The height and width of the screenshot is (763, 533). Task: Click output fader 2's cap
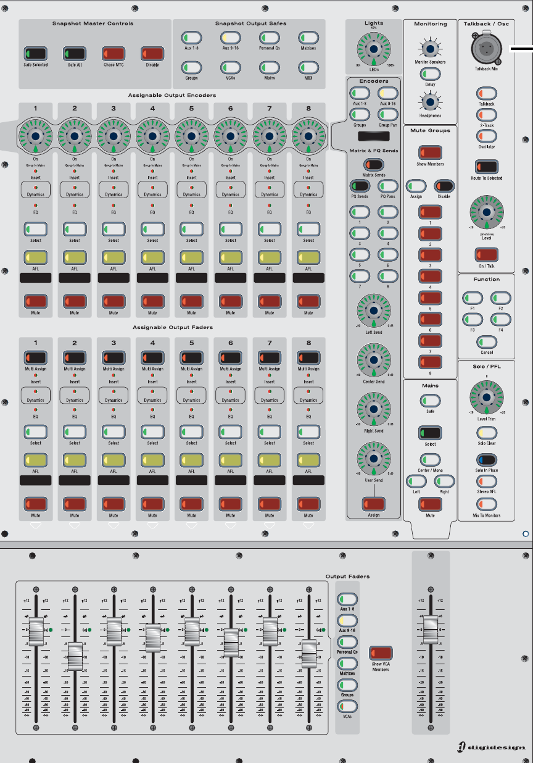[75, 656]
